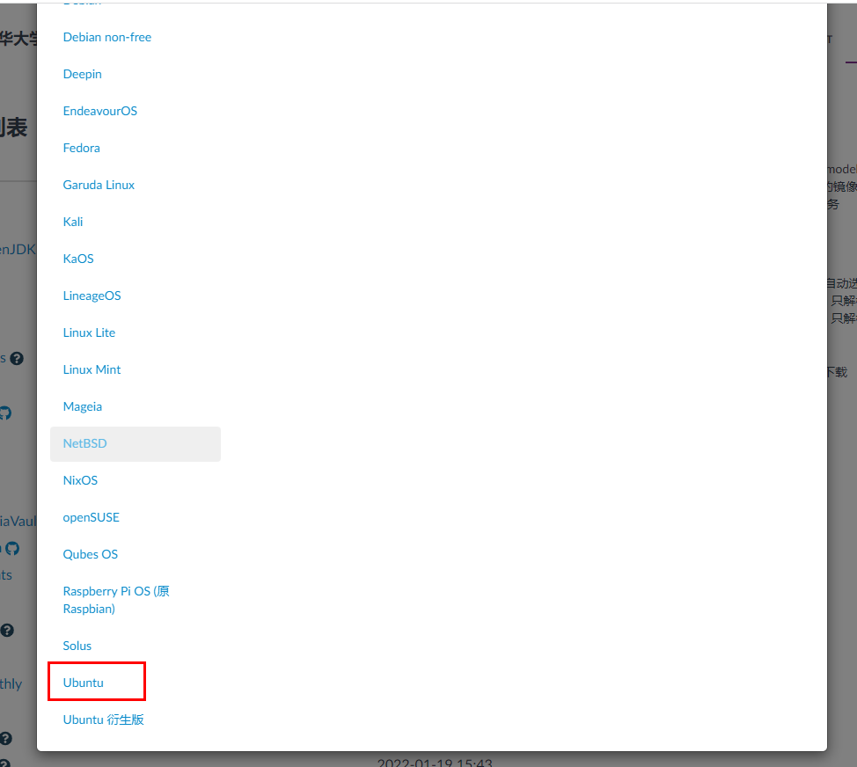
Task: Choose Fedora from the distro list
Action: 82,148
